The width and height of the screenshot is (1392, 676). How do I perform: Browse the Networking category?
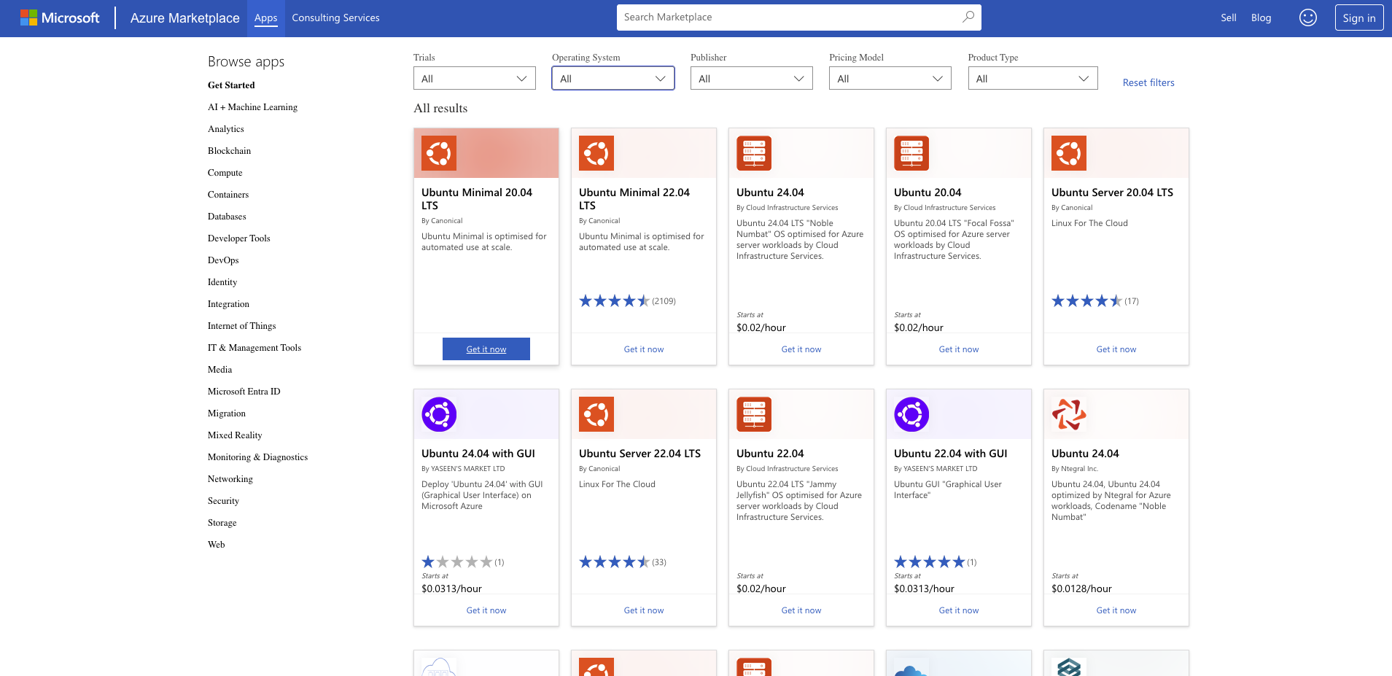tap(230, 479)
